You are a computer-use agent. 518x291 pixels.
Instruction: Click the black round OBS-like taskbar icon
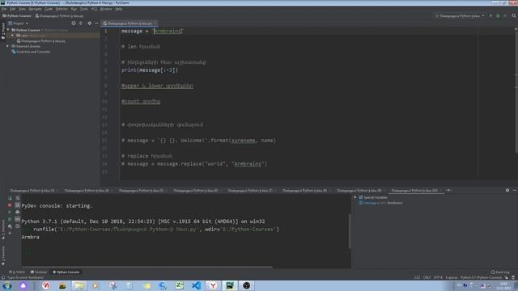click(x=246, y=285)
